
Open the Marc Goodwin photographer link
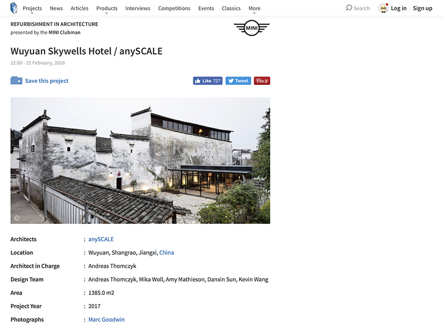pos(106,320)
